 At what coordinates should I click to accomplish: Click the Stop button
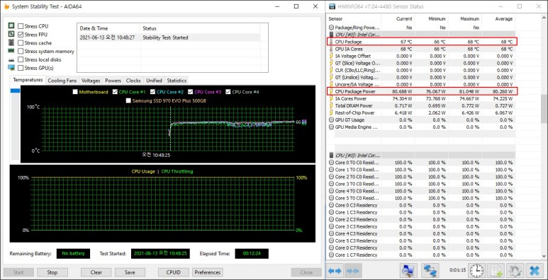pos(52,272)
